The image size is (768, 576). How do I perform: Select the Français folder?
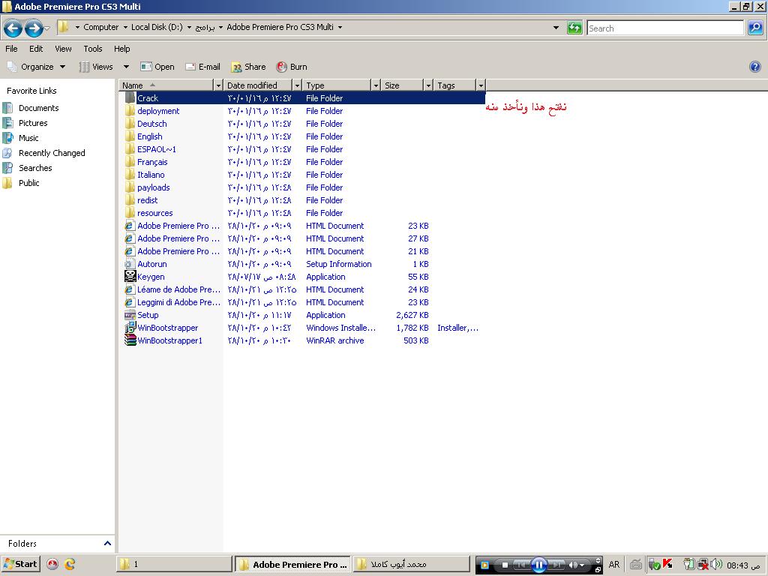pos(151,162)
